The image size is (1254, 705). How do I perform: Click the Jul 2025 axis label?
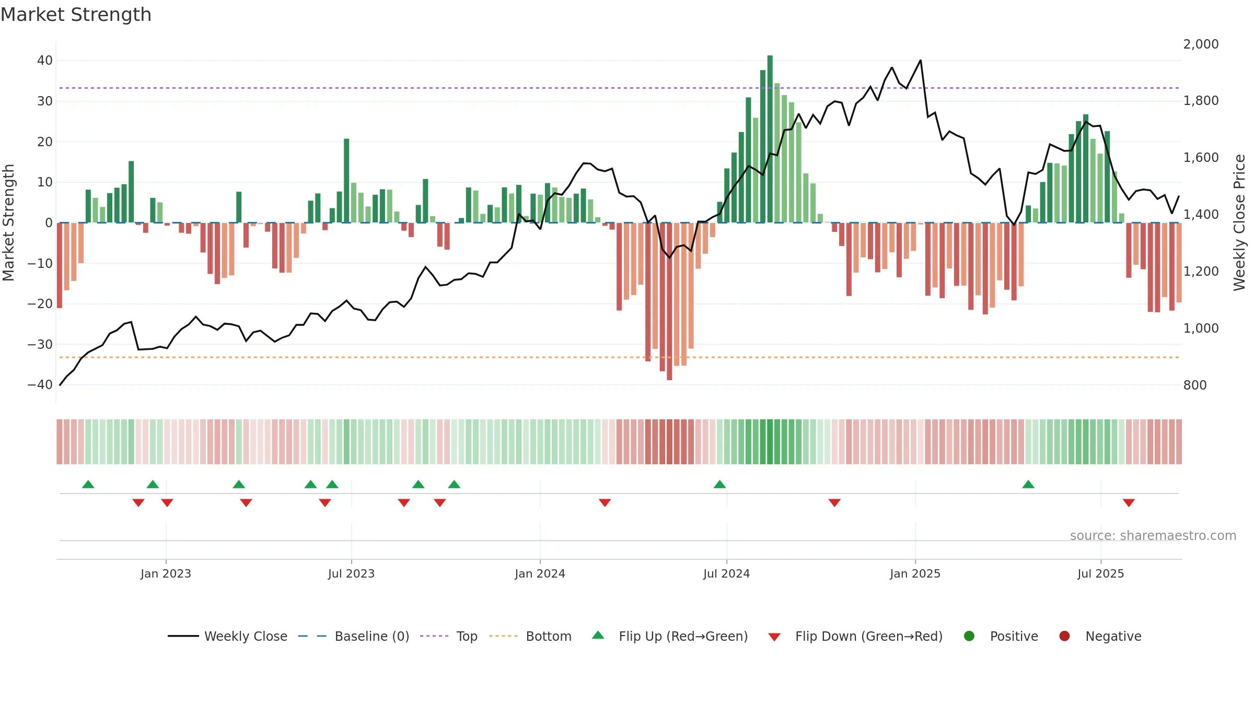(x=1100, y=574)
